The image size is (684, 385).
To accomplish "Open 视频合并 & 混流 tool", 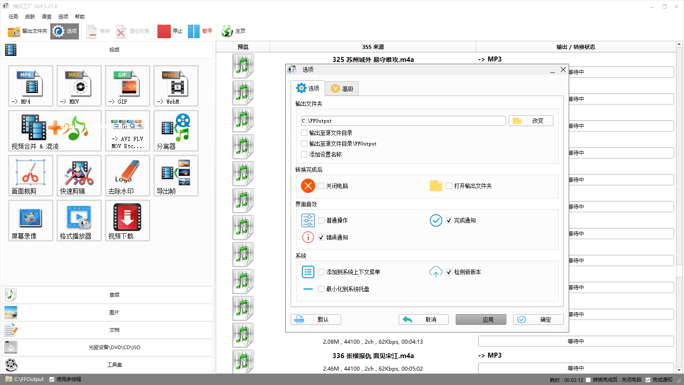I will (x=55, y=131).
